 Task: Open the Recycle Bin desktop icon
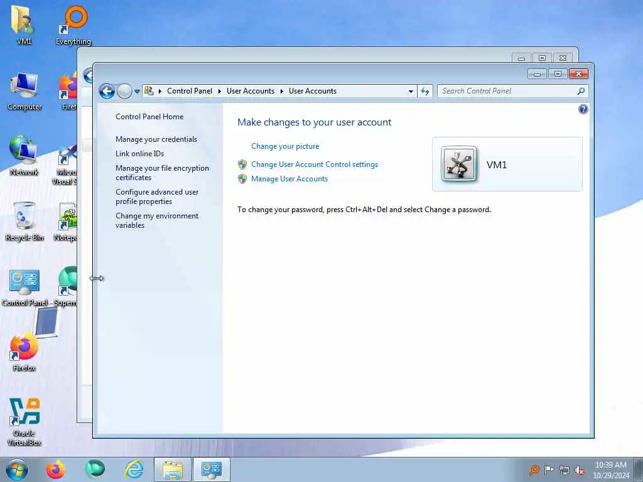pyautogui.click(x=24, y=222)
